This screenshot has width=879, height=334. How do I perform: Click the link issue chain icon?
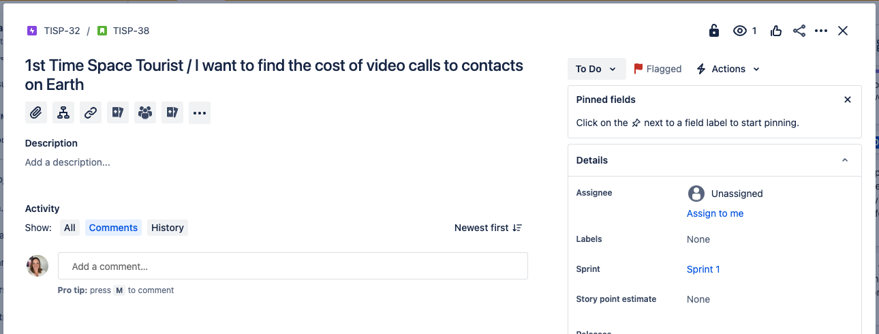[91, 112]
